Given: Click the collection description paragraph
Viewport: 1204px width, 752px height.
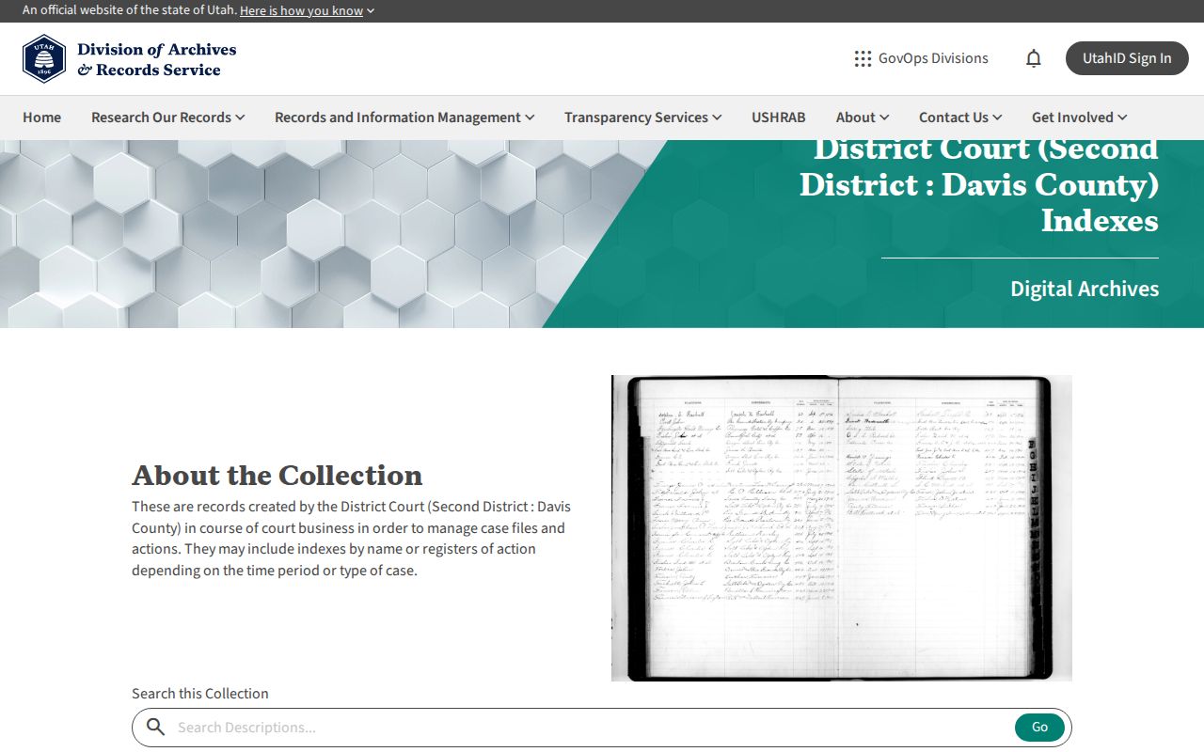Looking at the screenshot, I should 352,539.
